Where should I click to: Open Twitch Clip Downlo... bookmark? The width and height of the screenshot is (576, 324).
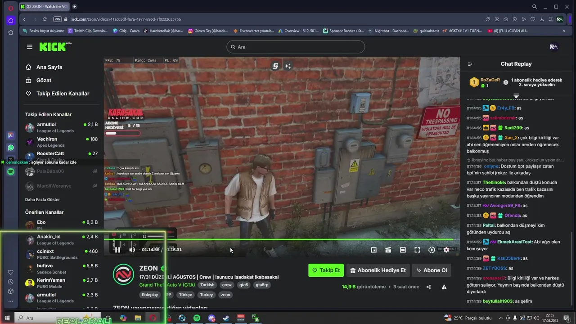click(88, 31)
